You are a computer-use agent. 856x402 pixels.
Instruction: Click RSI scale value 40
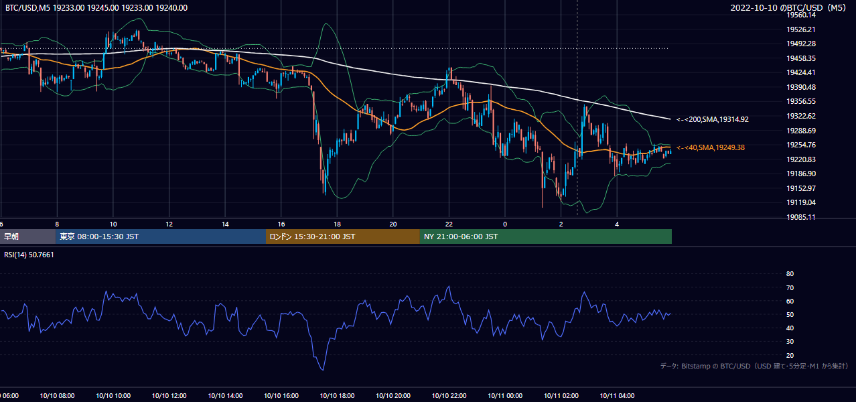point(790,328)
